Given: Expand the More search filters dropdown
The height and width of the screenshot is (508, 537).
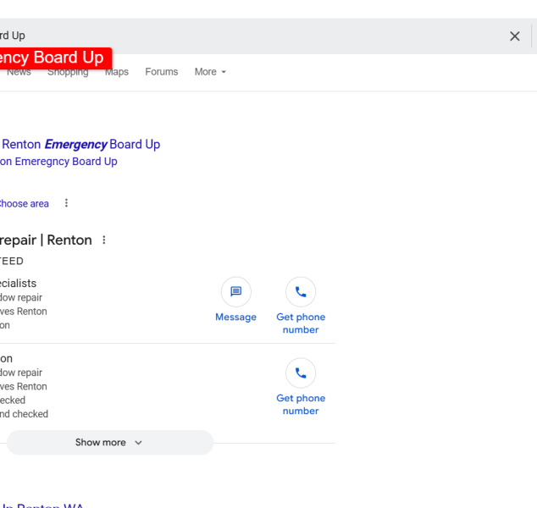Looking at the screenshot, I should coord(210,72).
